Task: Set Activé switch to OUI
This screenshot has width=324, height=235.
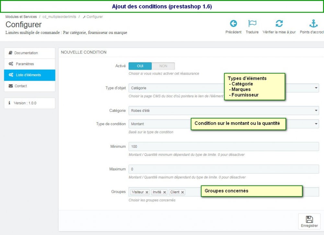Action: 140,66
